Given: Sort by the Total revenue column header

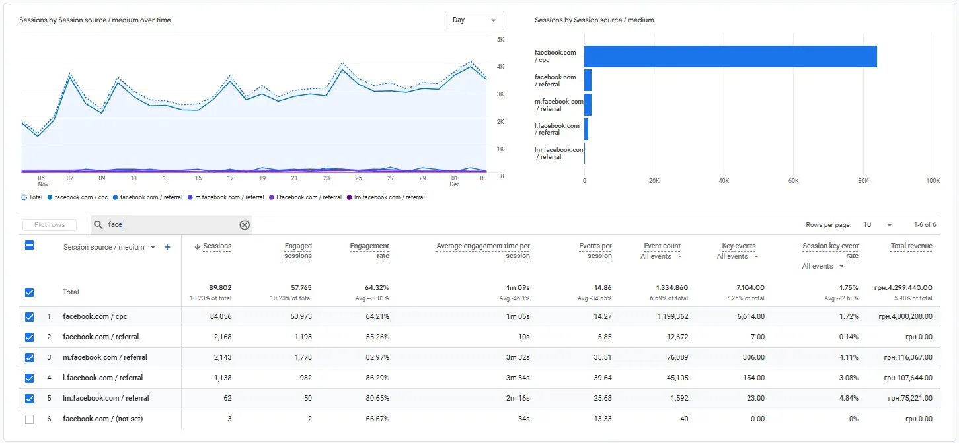Looking at the screenshot, I should [911, 246].
